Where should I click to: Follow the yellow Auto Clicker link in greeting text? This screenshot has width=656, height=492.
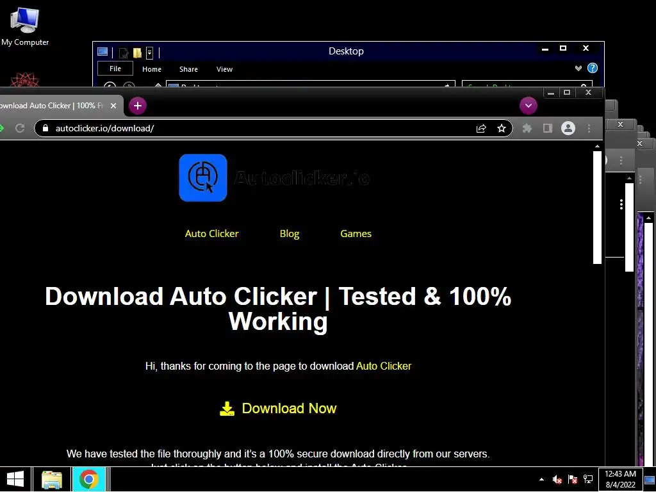coord(384,366)
